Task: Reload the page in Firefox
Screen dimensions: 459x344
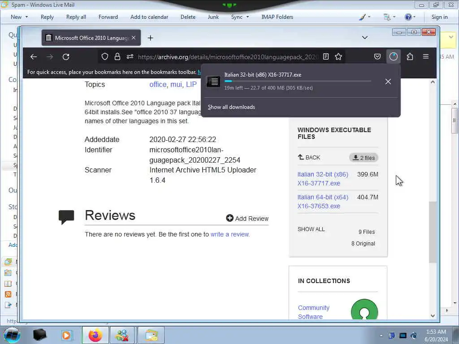Action: (66, 57)
